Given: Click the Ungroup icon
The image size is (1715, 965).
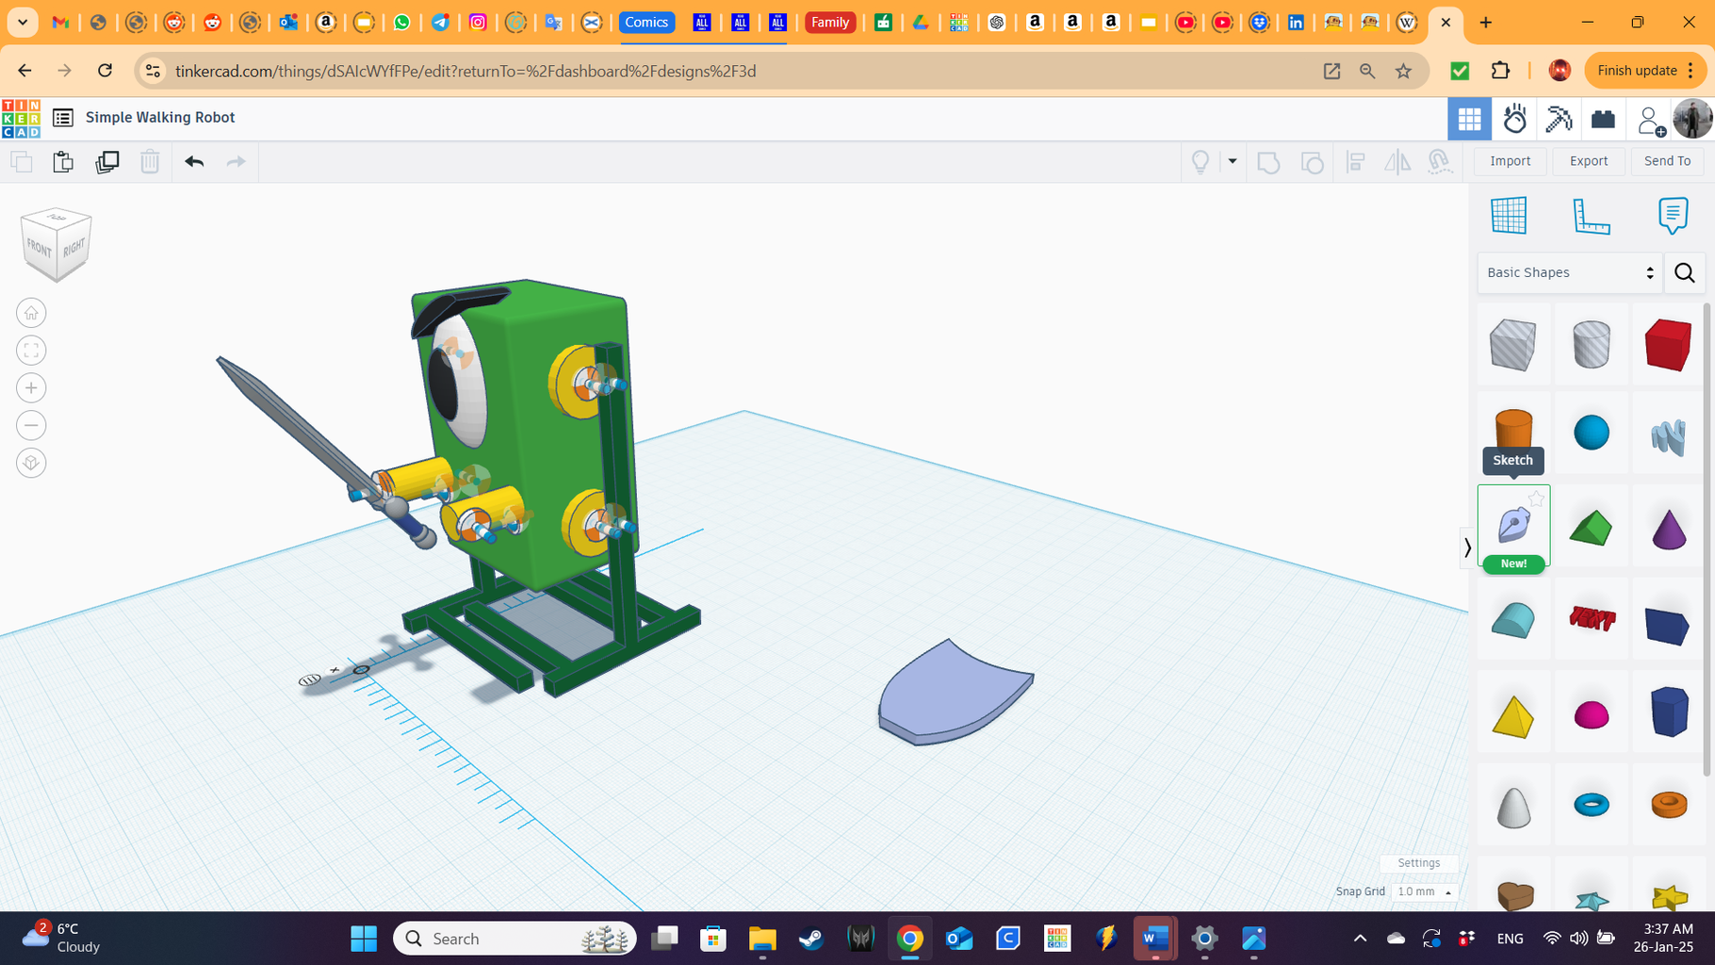Looking at the screenshot, I should click(1314, 161).
